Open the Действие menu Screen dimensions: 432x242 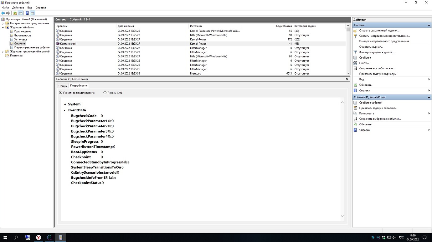[x=18, y=7]
